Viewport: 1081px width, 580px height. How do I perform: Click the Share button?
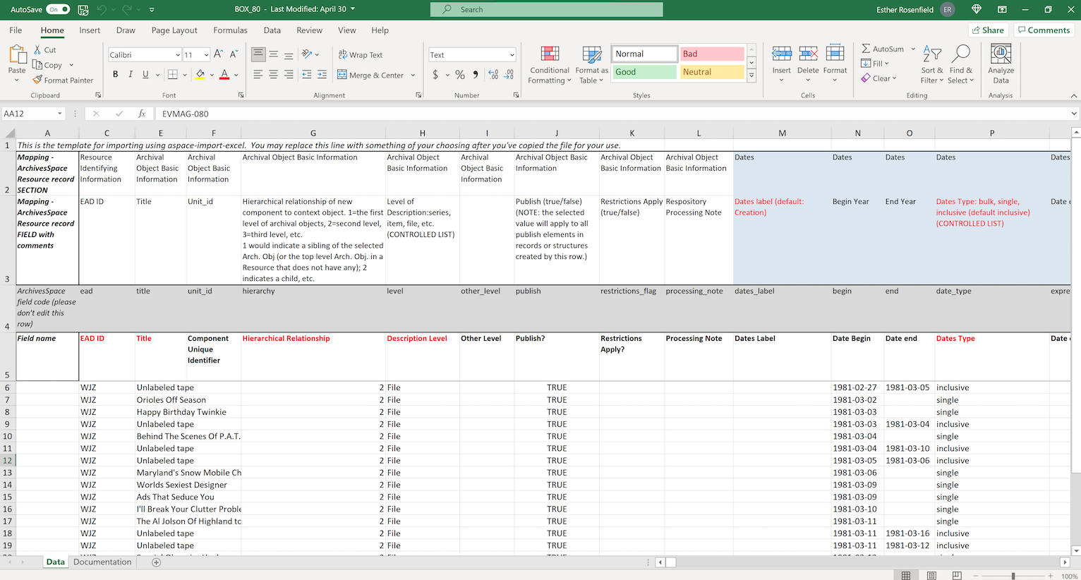point(987,30)
